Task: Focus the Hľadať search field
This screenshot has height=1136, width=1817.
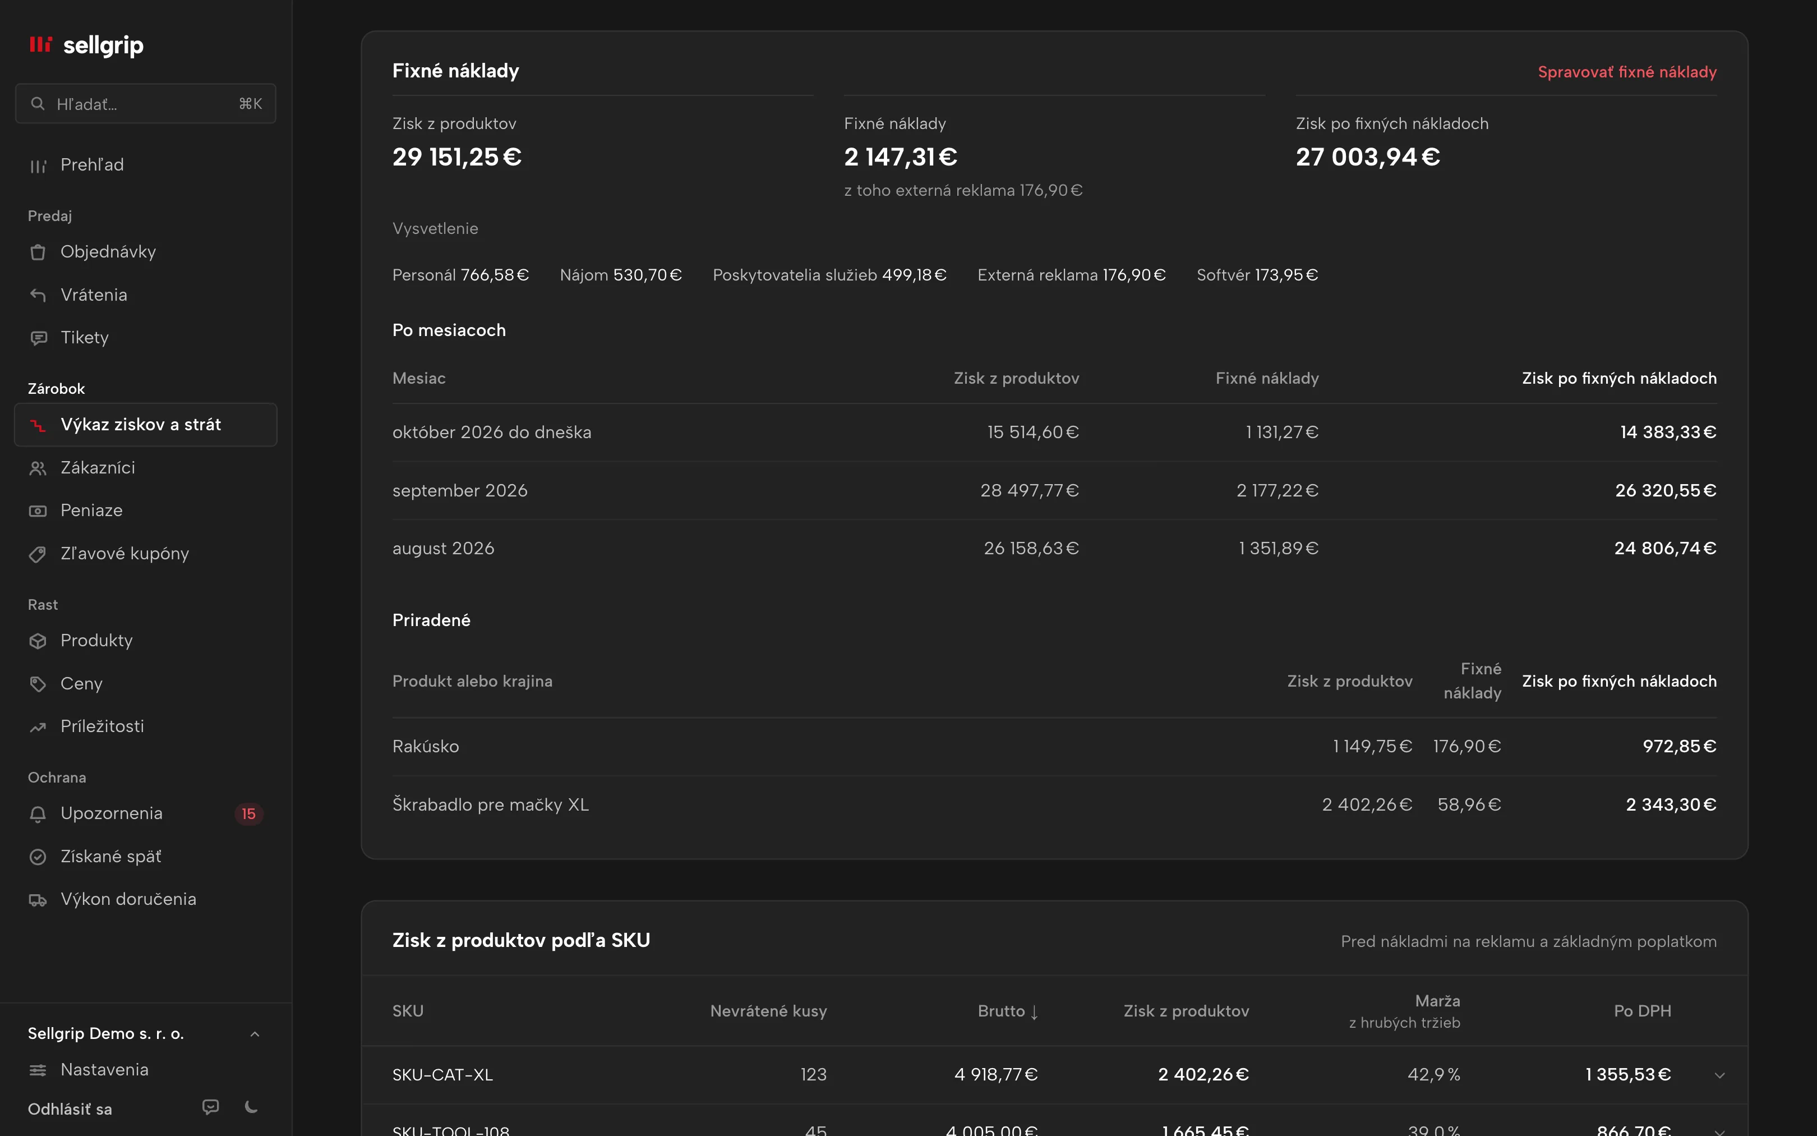Action: click(x=145, y=104)
